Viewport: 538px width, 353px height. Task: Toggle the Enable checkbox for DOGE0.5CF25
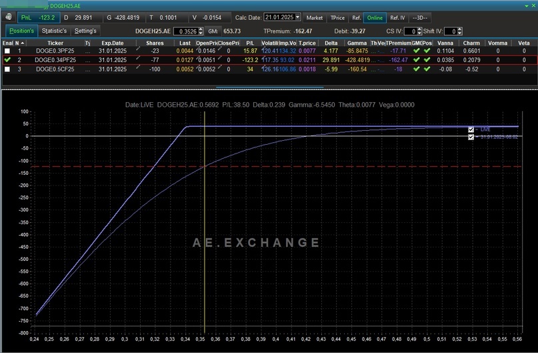tap(7, 69)
